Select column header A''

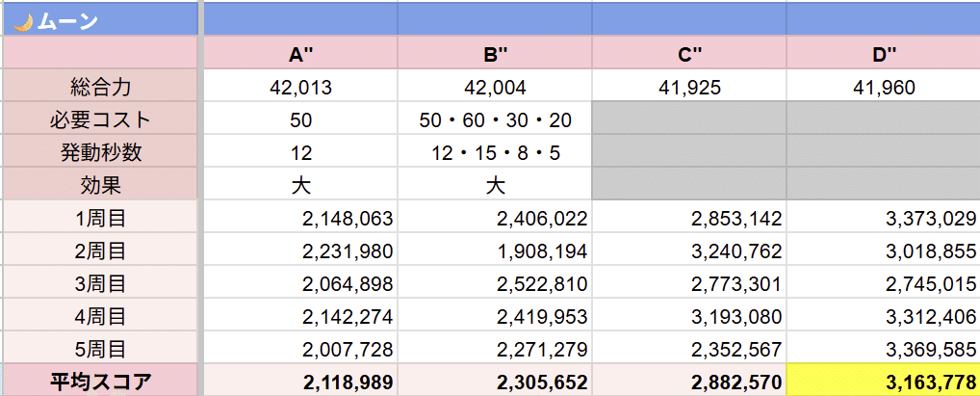point(300,55)
